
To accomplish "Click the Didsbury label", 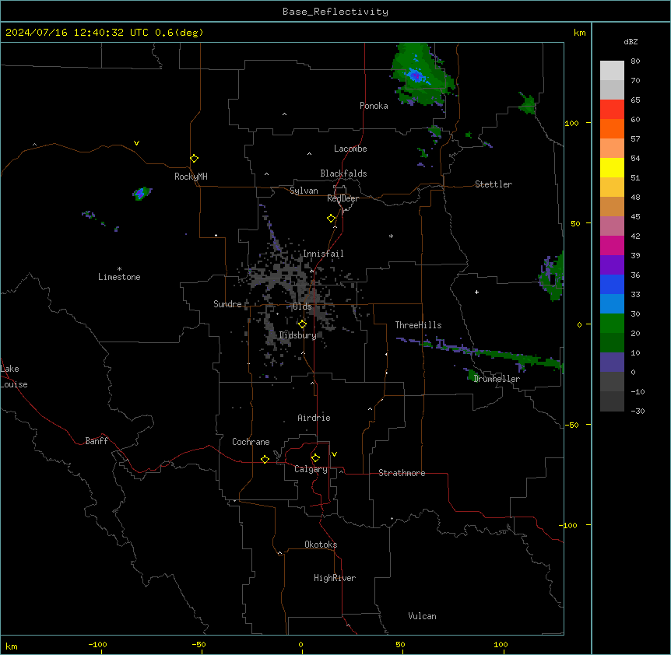I will (298, 335).
